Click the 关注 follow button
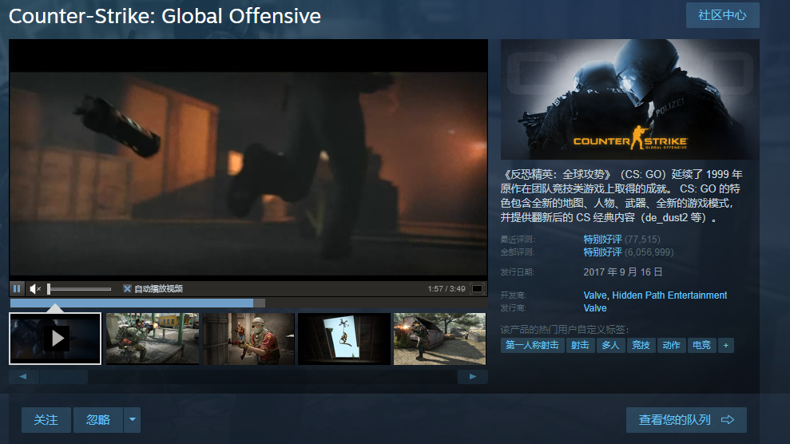The width and height of the screenshot is (790, 444). coord(46,420)
